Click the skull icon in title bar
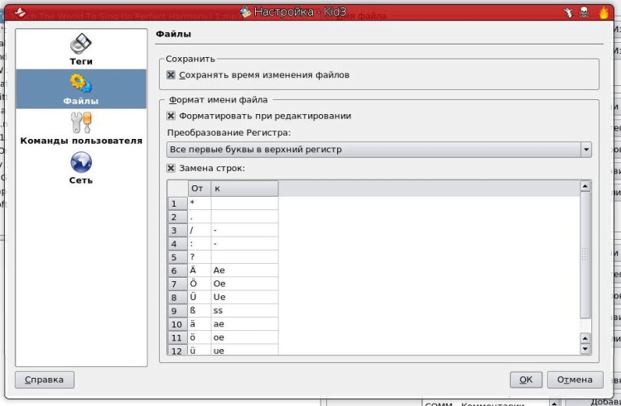Image resolution: width=621 pixels, height=406 pixels. [x=584, y=12]
